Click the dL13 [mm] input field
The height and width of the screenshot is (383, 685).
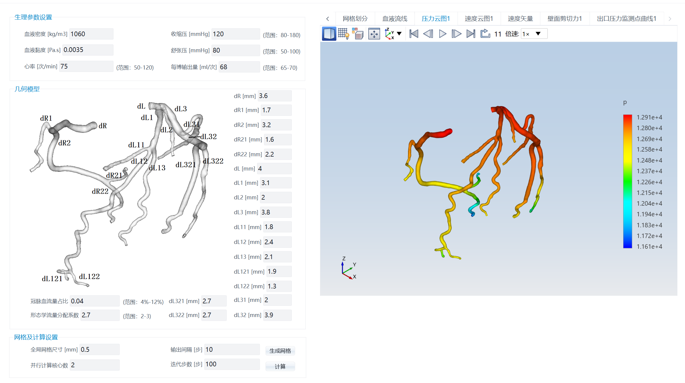278,257
